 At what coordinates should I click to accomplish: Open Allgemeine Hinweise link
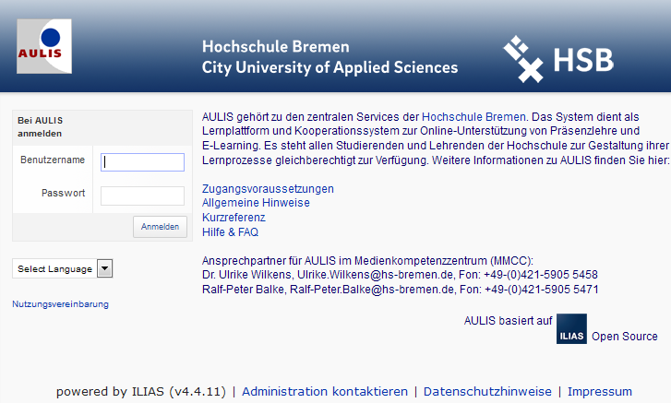[256, 203]
